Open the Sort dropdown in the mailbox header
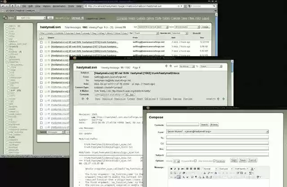Screen dimensions: 287x187 (x=153, y=27)
